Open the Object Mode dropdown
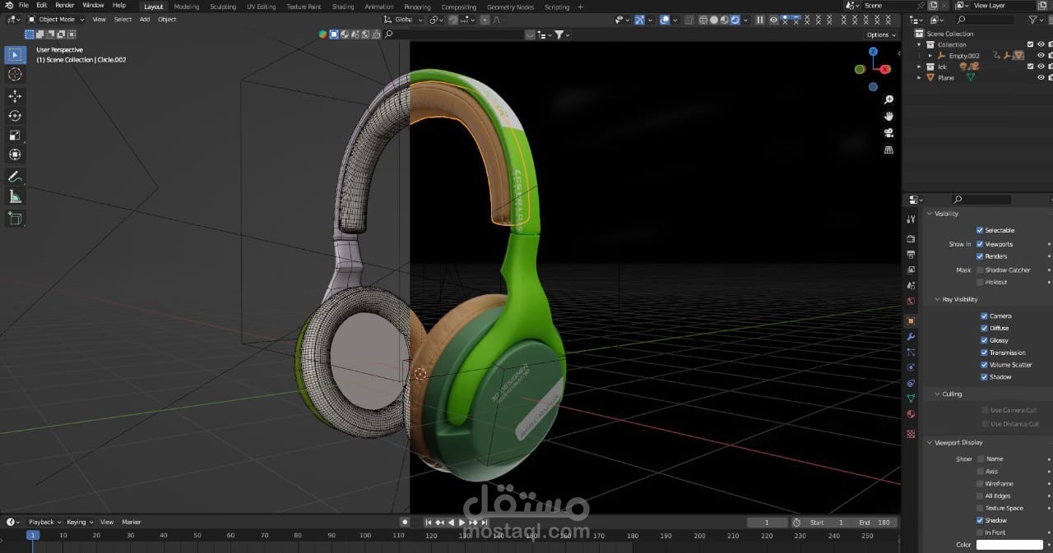The image size is (1053, 553). point(56,19)
